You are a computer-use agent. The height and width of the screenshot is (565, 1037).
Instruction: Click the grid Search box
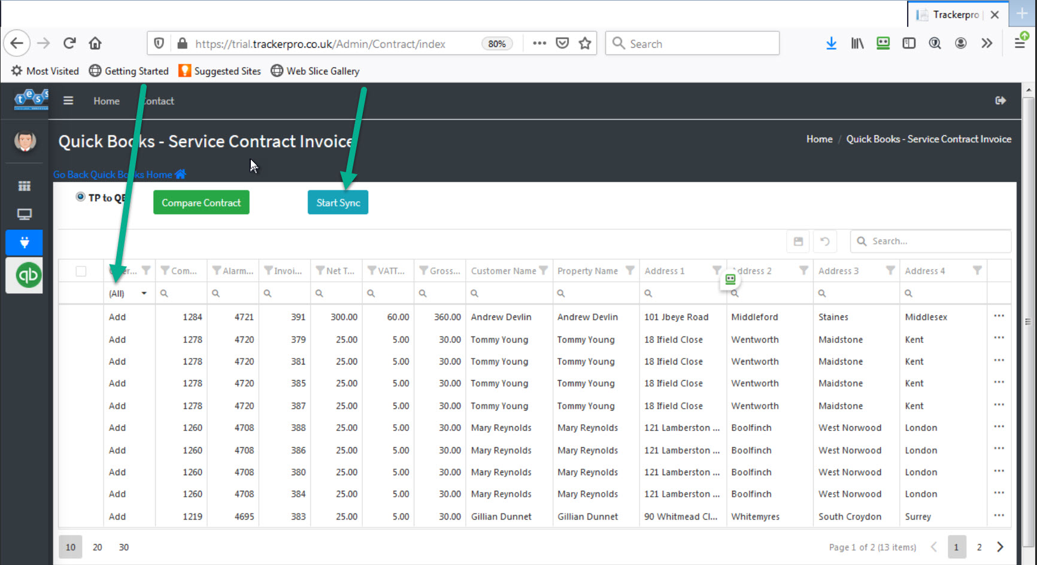coord(930,241)
